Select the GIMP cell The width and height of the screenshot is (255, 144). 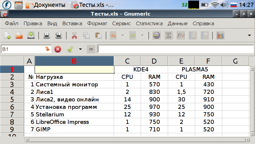[x=74, y=129]
